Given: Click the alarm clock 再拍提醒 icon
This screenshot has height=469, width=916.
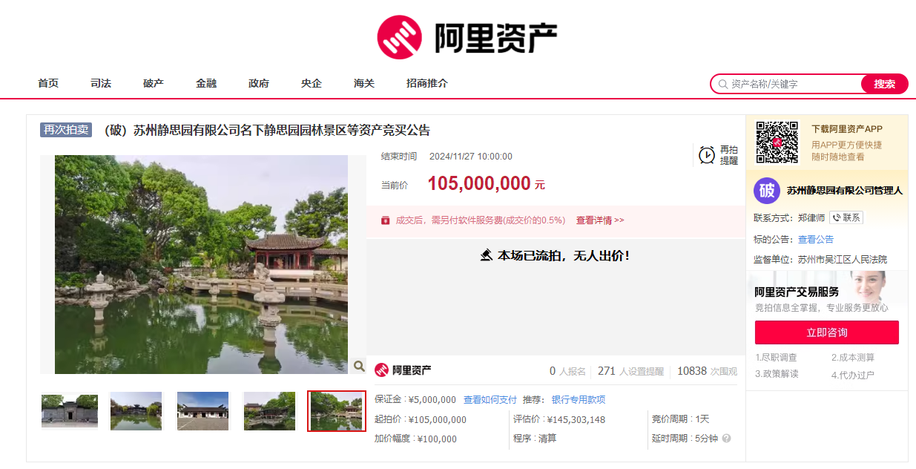Looking at the screenshot, I should 707,154.
